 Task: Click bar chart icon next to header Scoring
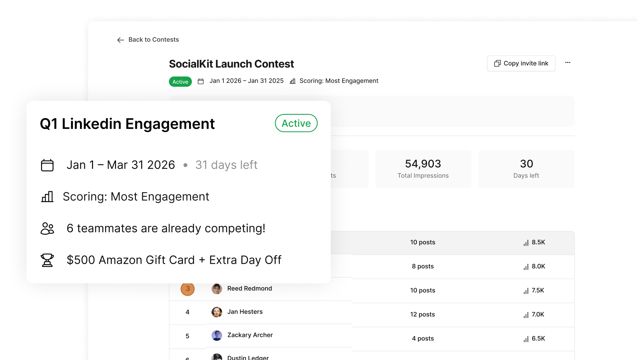coord(293,81)
